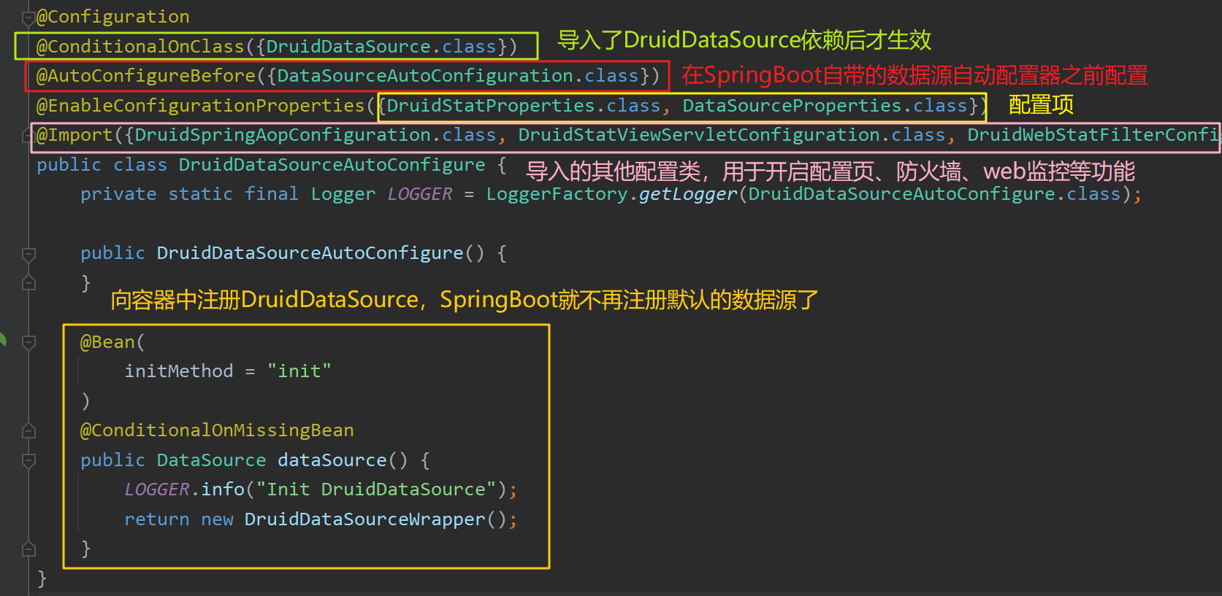Click the DruidDataSourceAutoConfigure() constructor name
Image resolution: width=1222 pixels, height=596 pixels.
(x=310, y=253)
